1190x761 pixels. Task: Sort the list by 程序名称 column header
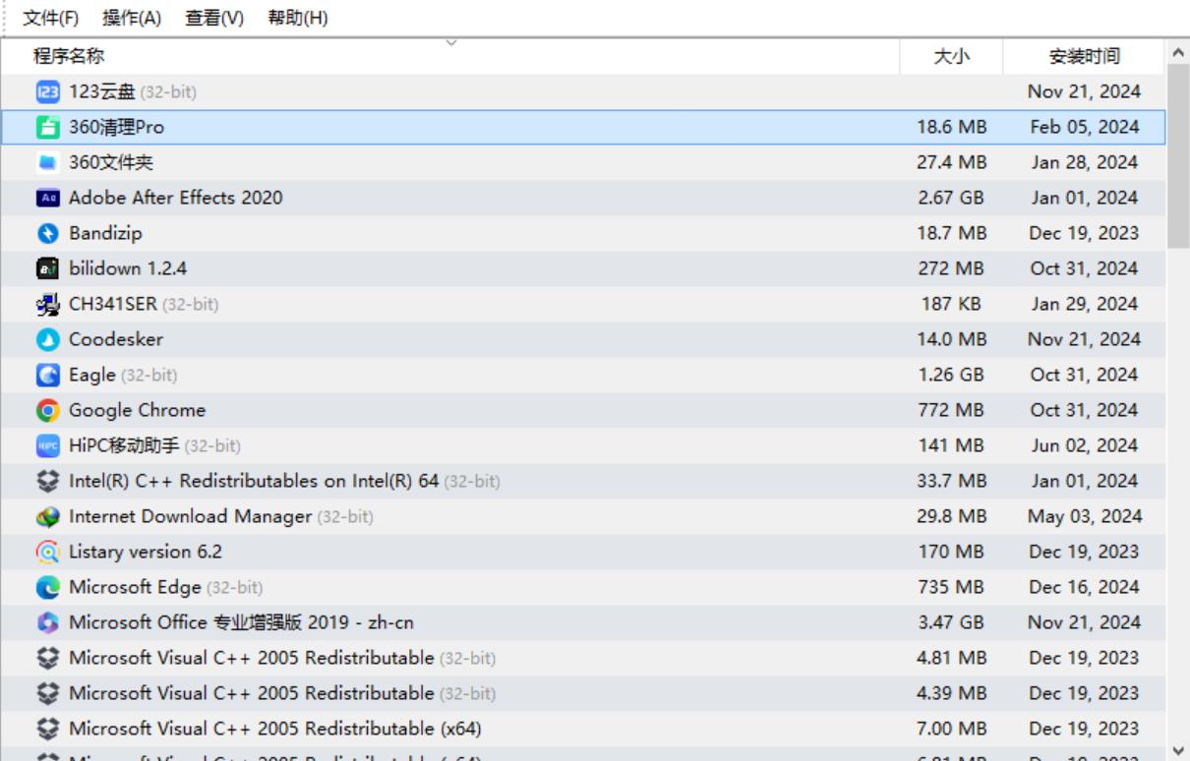(x=450, y=56)
